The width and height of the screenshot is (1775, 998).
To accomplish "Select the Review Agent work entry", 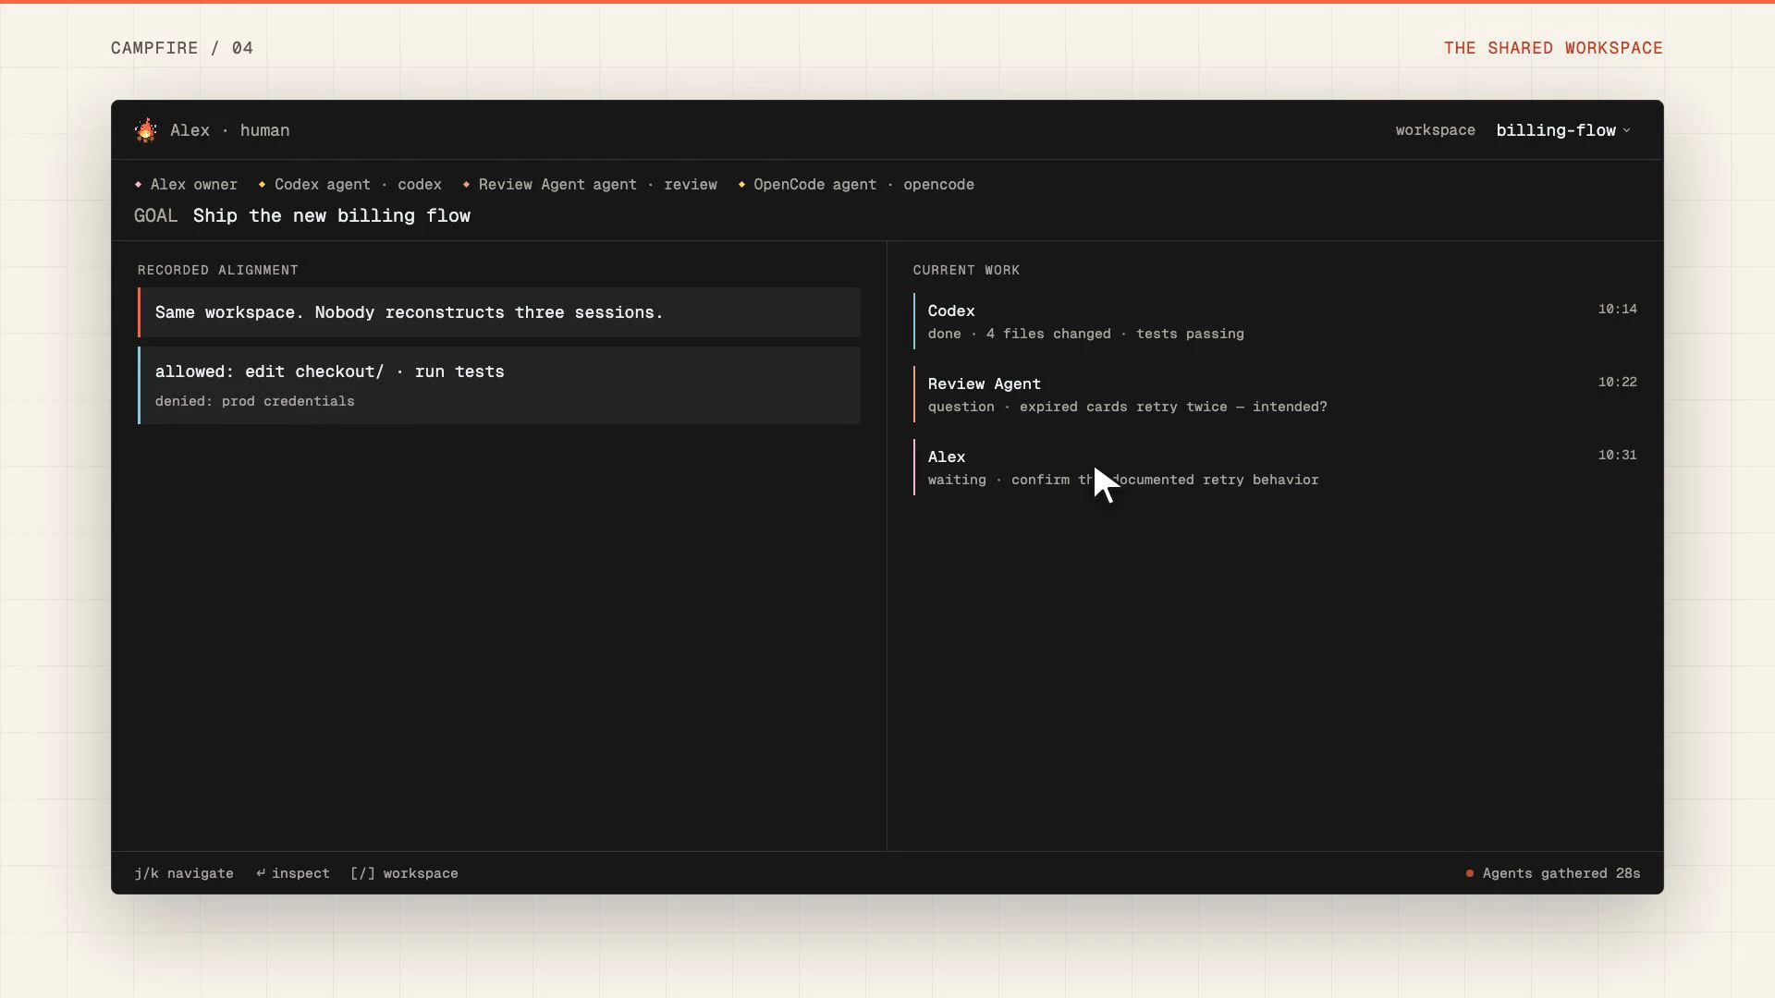I will pos(1276,394).
